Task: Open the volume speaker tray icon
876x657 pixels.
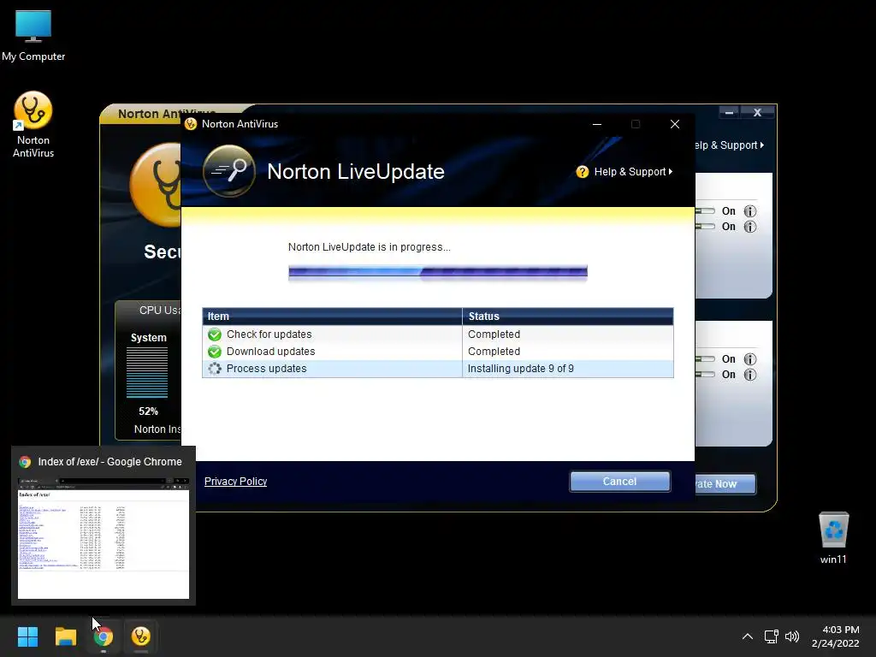Action: (x=792, y=636)
